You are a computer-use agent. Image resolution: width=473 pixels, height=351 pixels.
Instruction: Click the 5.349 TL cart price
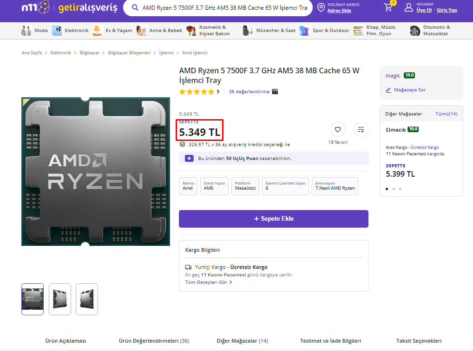[200, 132]
